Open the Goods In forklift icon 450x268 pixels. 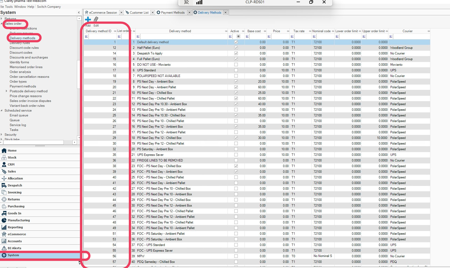pos(4,213)
